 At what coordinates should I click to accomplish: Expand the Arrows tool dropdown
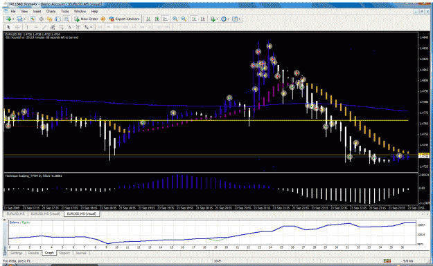tap(91, 27)
